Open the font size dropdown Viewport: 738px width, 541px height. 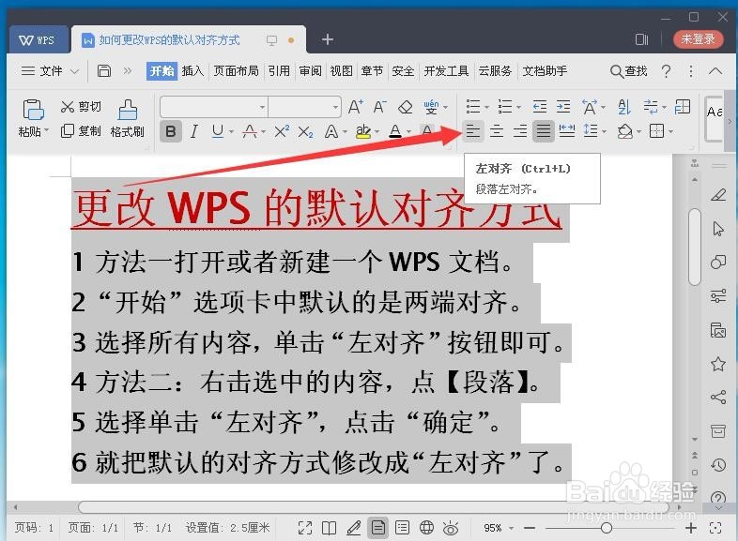[334, 107]
